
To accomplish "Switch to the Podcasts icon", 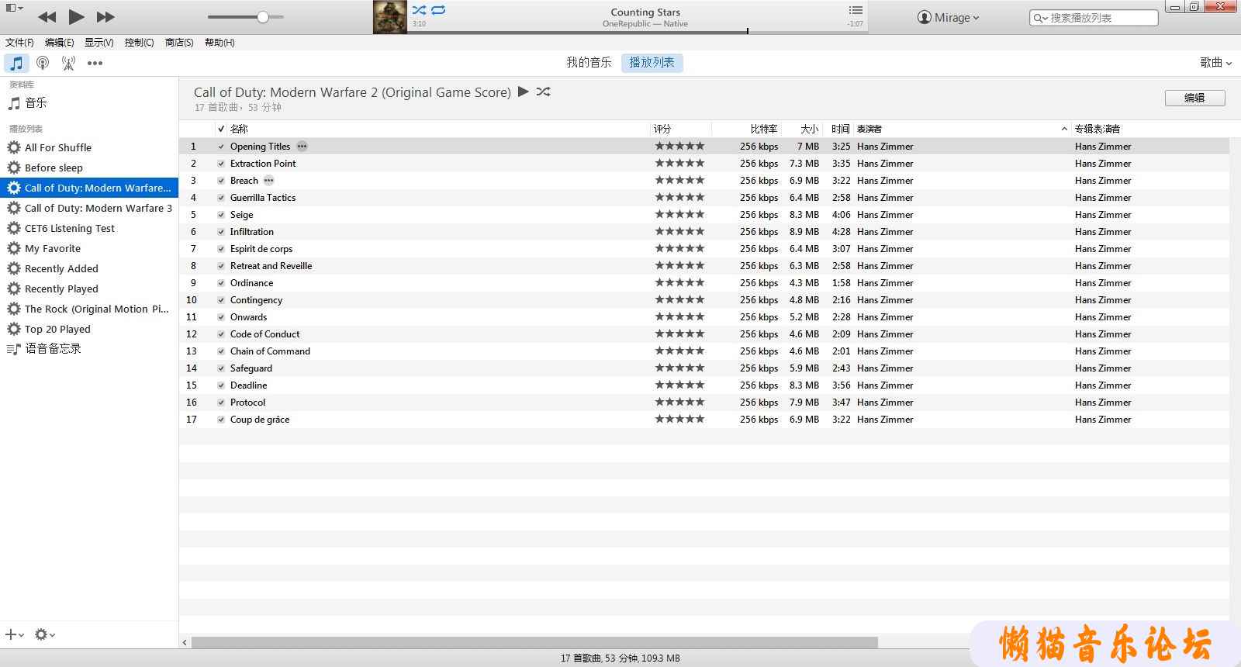I will [43, 63].
